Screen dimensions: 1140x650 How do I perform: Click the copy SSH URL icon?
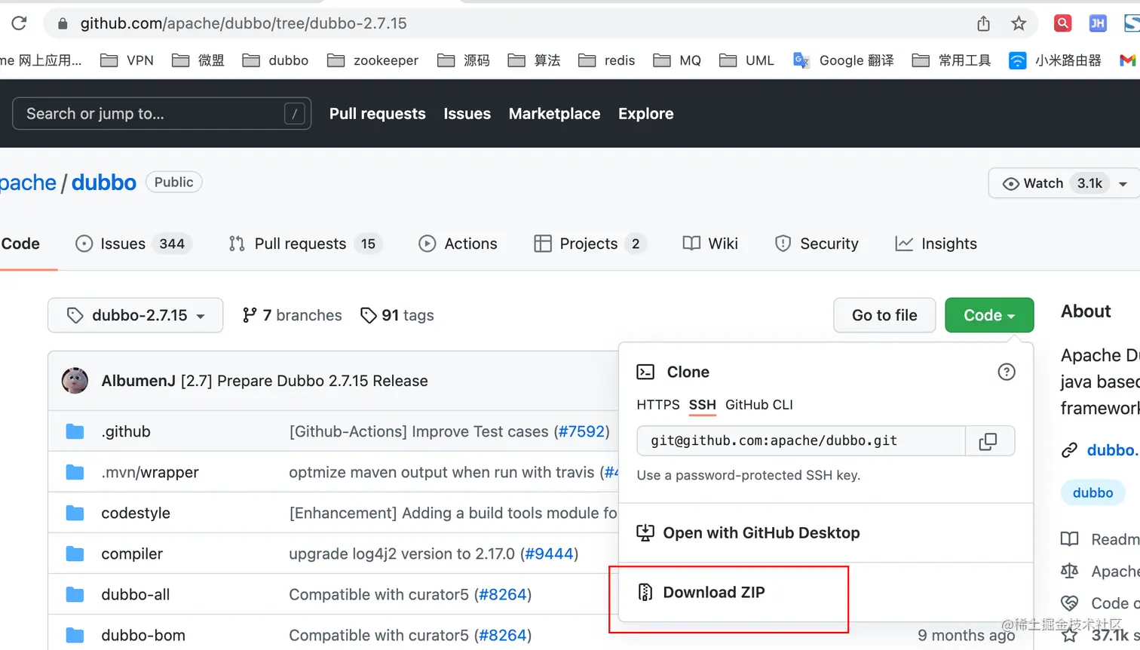pos(988,441)
